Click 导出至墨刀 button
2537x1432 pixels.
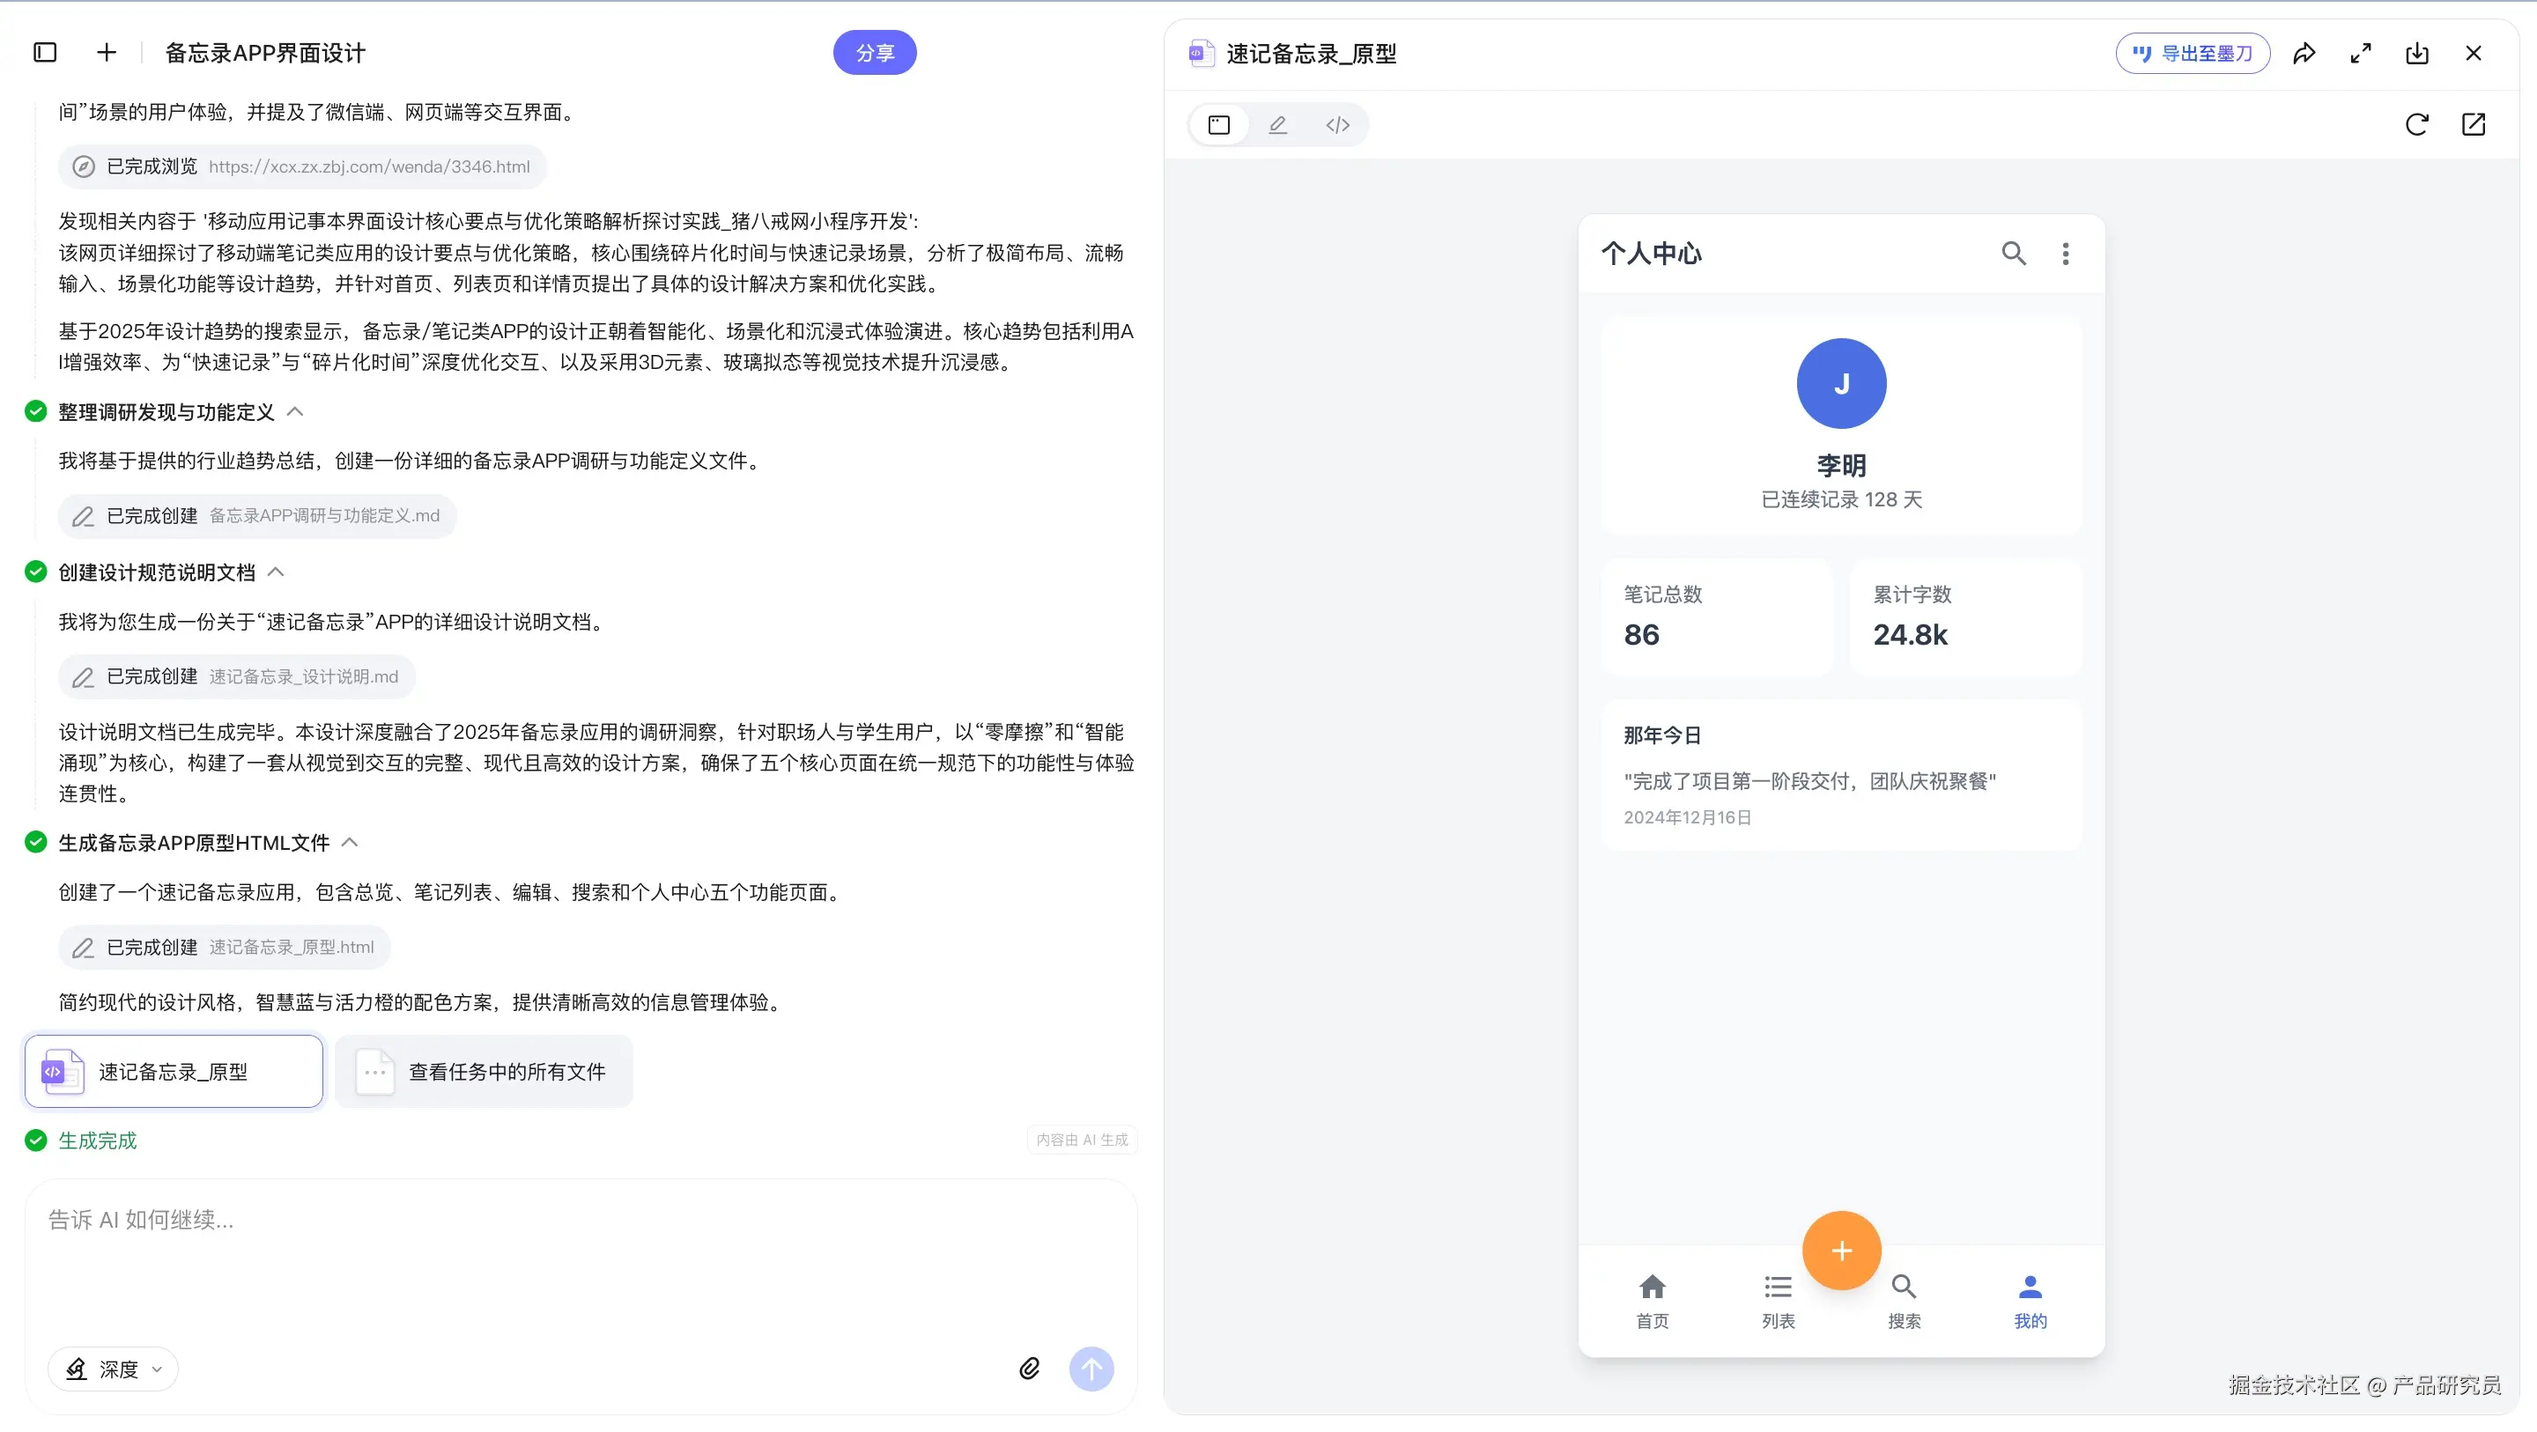pos(2193,53)
